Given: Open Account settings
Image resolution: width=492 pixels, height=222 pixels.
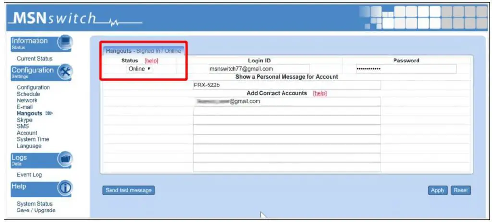Looking at the screenshot, I should coord(27,133).
